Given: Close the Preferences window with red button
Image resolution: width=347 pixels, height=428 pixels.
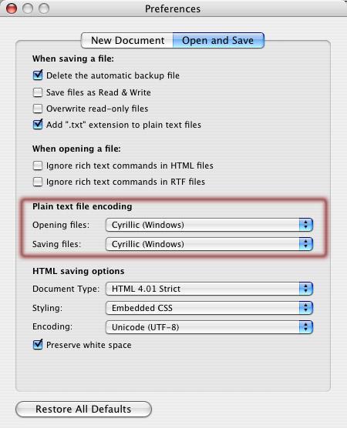Looking at the screenshot, I should point(12,8).
